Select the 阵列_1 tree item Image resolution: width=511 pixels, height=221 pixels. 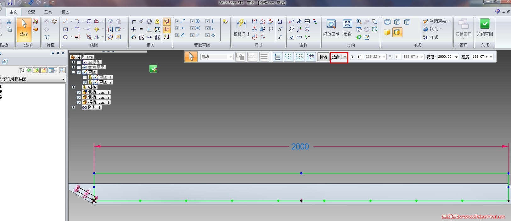pyautogui.click(x=92, y=107)
